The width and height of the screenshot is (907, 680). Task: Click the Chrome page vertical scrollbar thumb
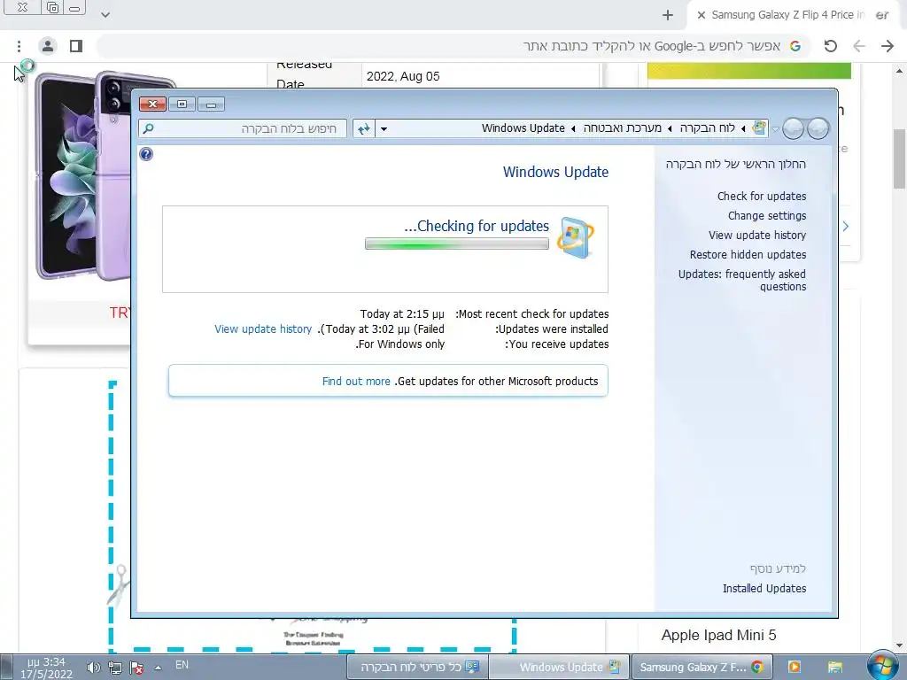tap(899, 158)
